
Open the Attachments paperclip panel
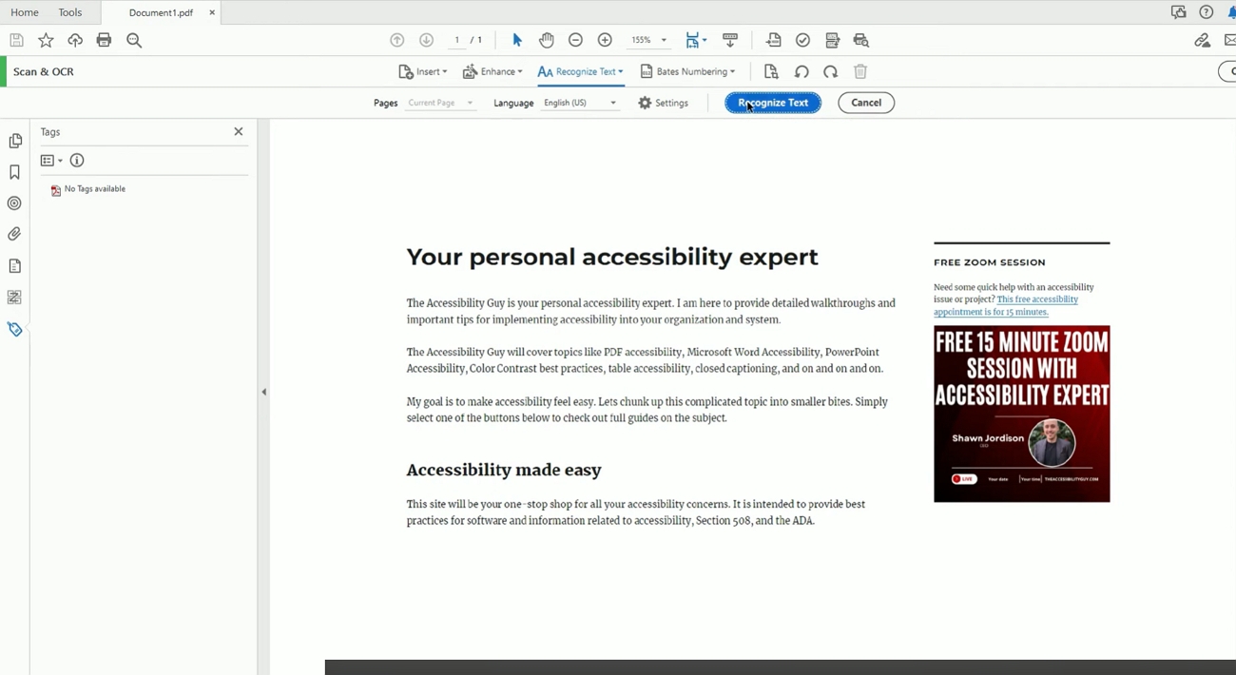pos(15,234)
